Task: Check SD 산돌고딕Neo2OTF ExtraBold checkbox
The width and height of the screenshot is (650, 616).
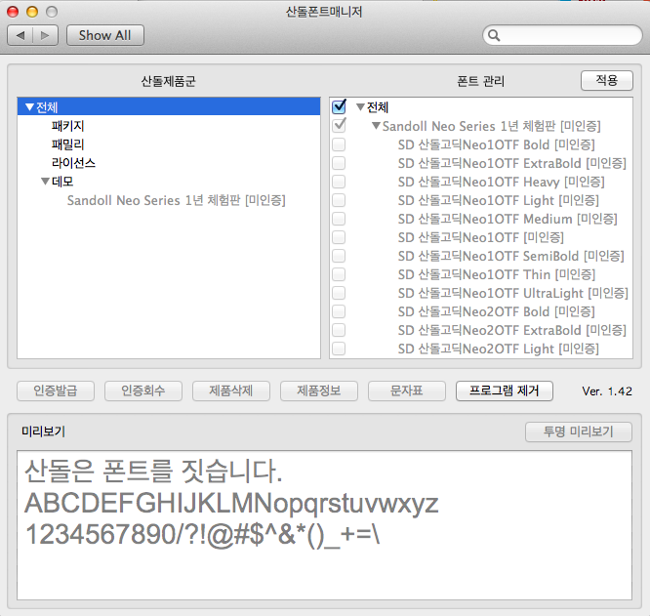Action: (339, 330)
